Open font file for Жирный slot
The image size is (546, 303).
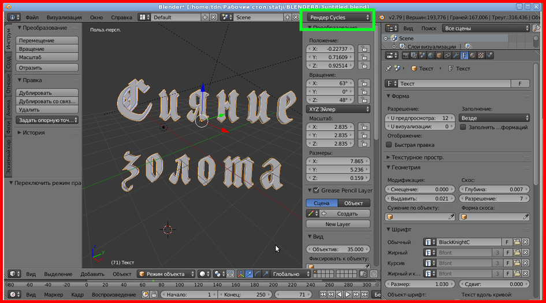(x=517, y=253)
